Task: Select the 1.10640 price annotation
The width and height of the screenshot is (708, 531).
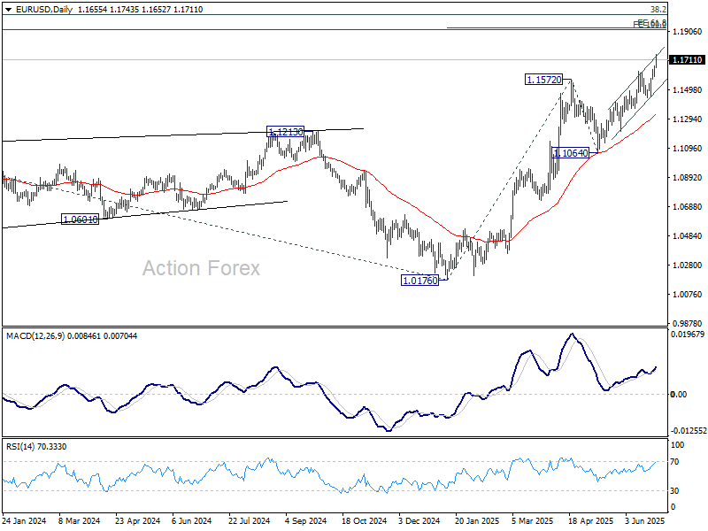Action: click(570, 153)
